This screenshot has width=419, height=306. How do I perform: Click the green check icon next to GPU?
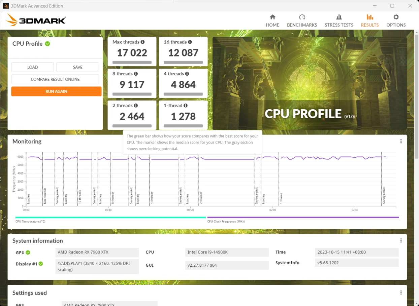point(28,253)
